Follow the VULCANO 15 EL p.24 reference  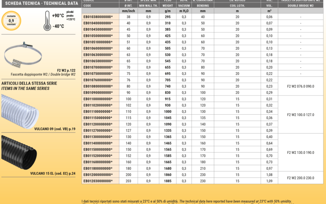pyautogui.click(x=53, y=173)
